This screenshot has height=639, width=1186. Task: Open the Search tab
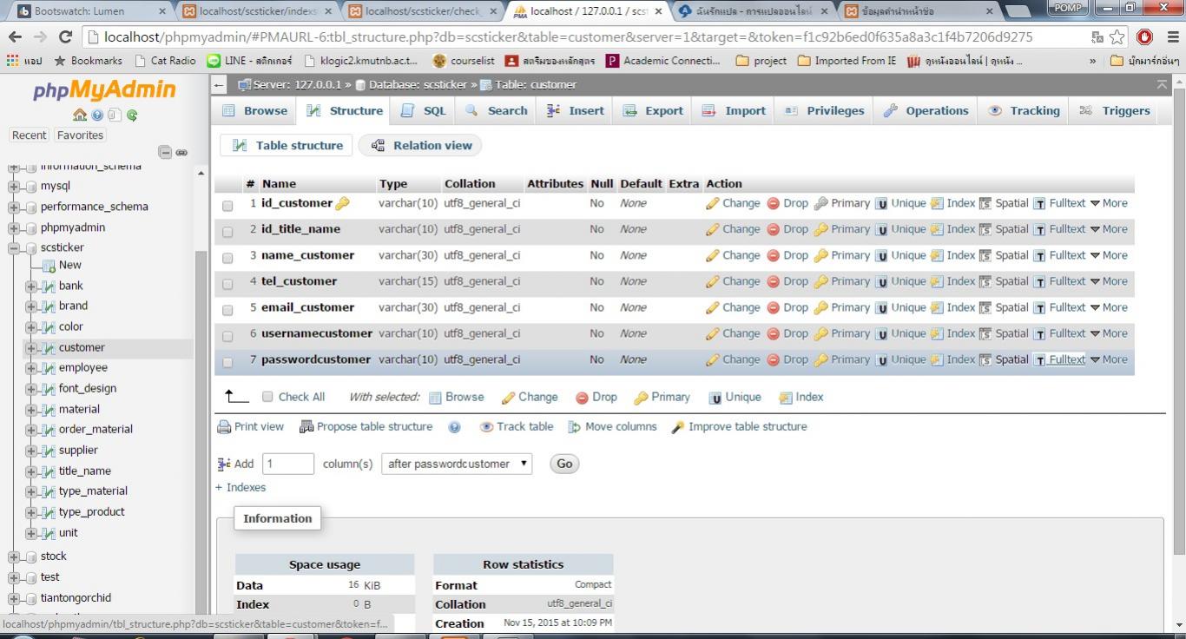click(497, 111)
